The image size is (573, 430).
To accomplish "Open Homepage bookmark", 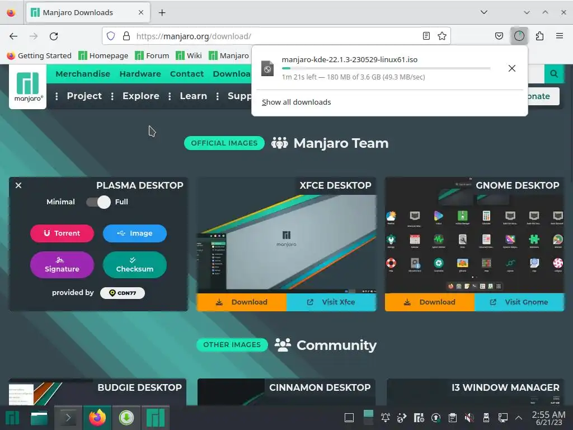I will coord(104,55).
